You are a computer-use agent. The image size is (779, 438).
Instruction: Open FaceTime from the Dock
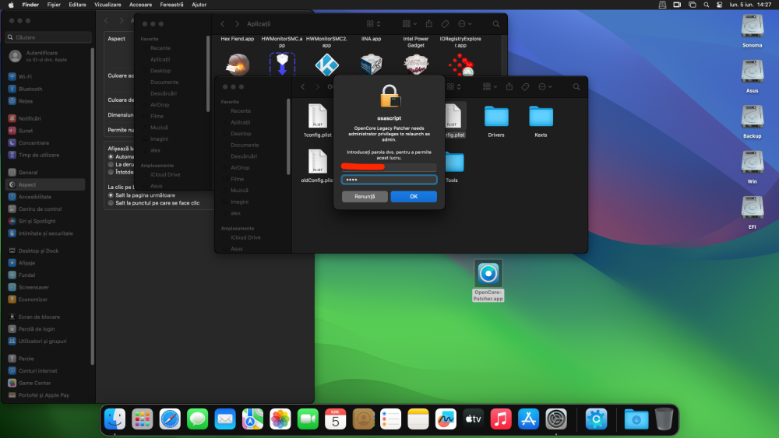tap(308, 419)
